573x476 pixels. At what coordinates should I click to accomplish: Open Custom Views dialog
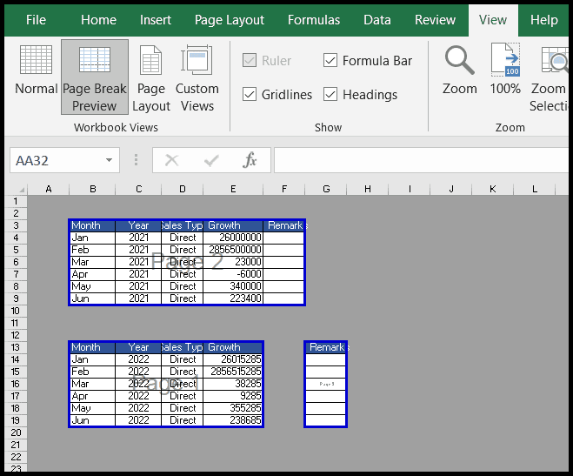point(197,77)
